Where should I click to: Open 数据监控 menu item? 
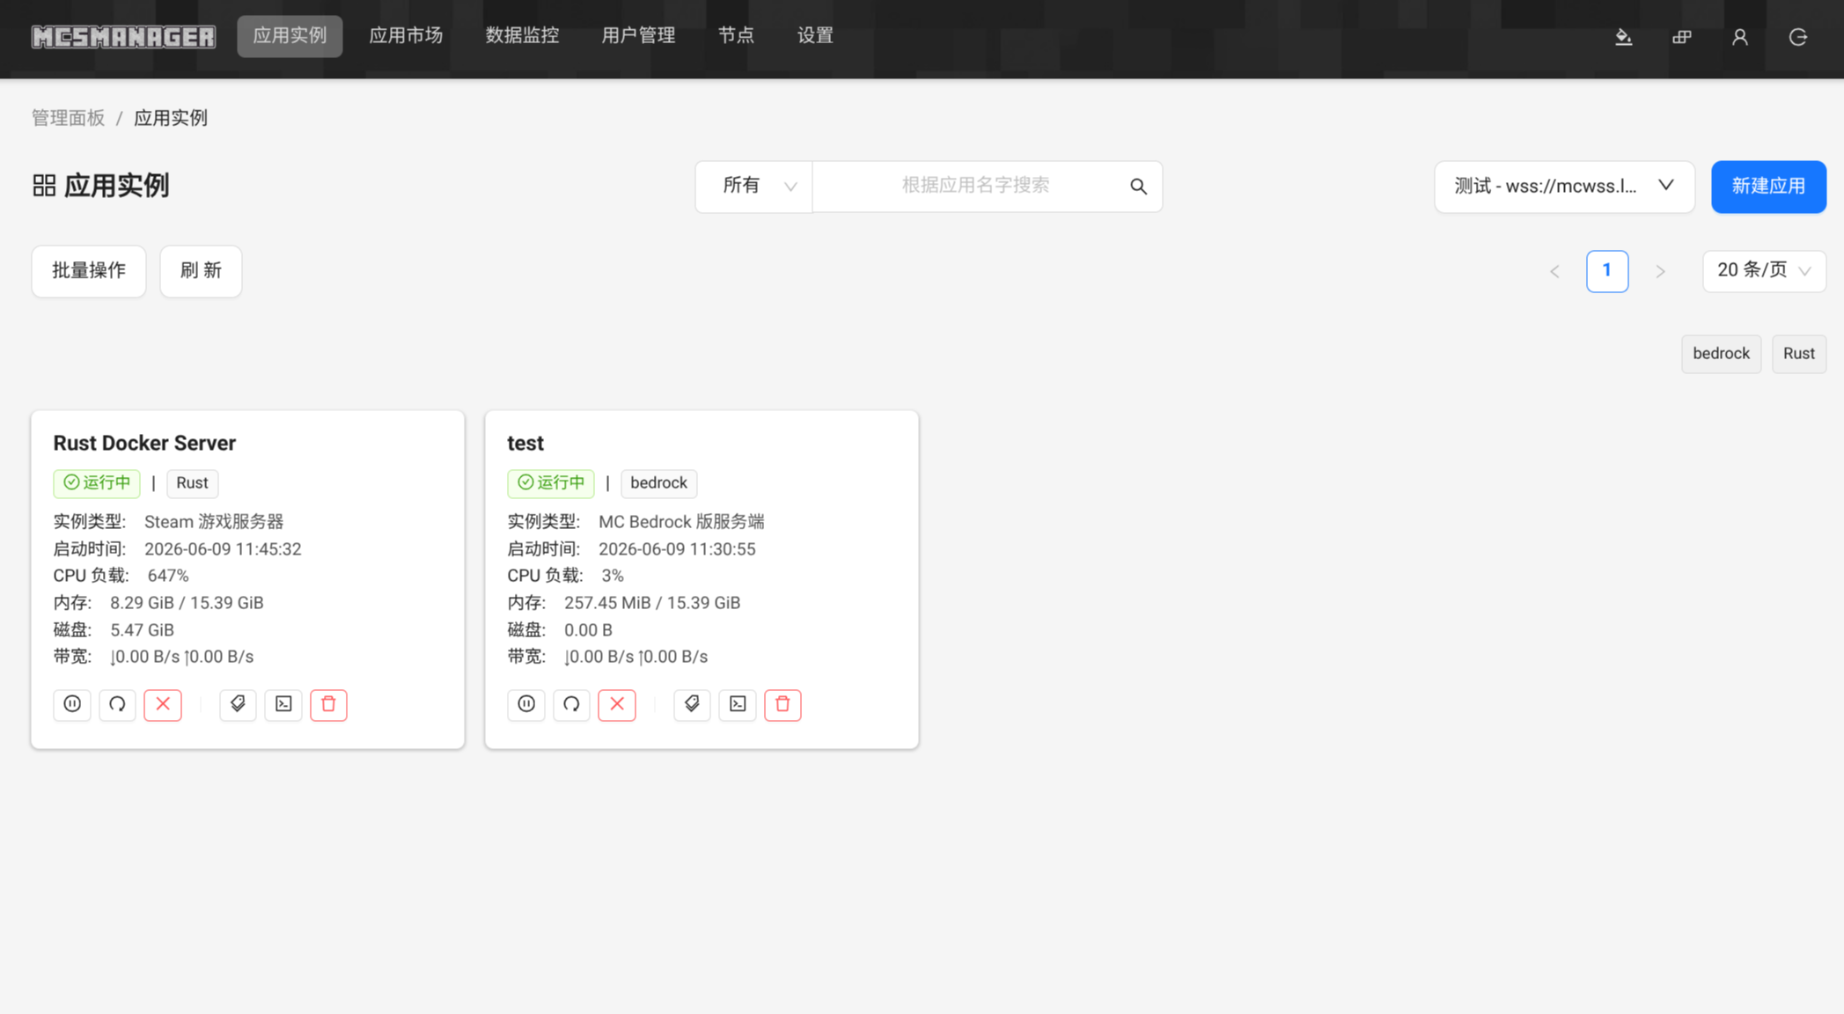coord(522,36)
